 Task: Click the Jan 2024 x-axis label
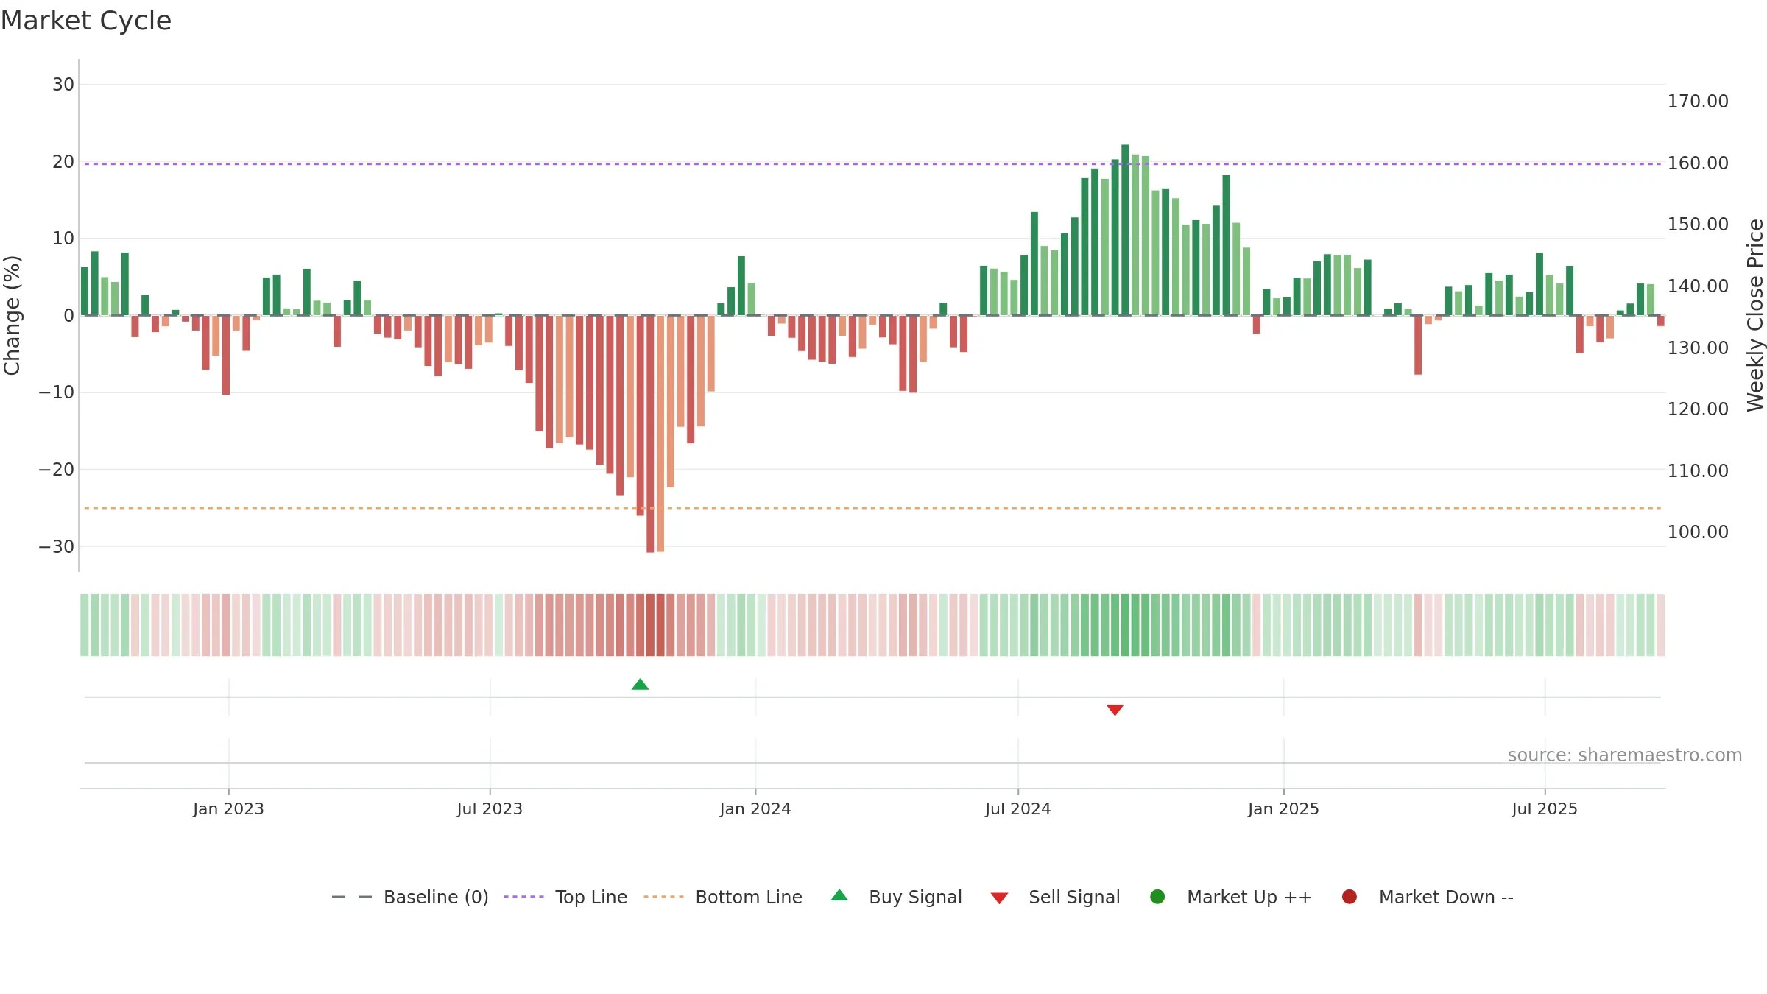755,809
